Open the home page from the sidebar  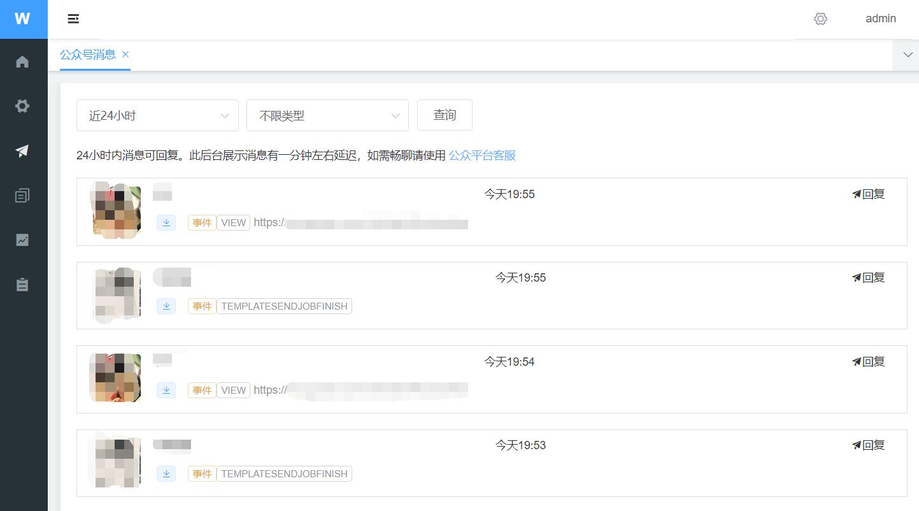(23, 61)
